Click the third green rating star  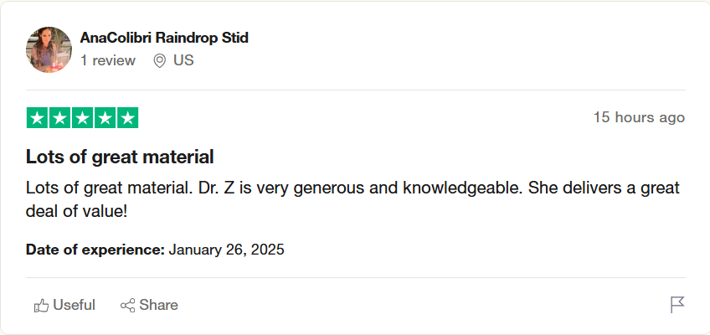pyautogui.click(x=82, y=118)
